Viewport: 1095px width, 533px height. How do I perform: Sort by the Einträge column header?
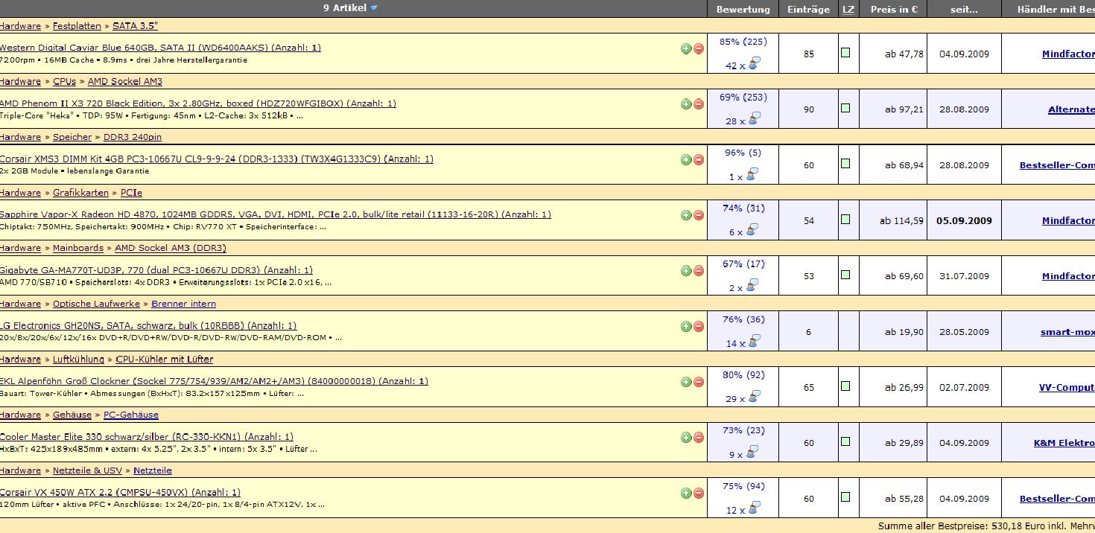(808, 9)
